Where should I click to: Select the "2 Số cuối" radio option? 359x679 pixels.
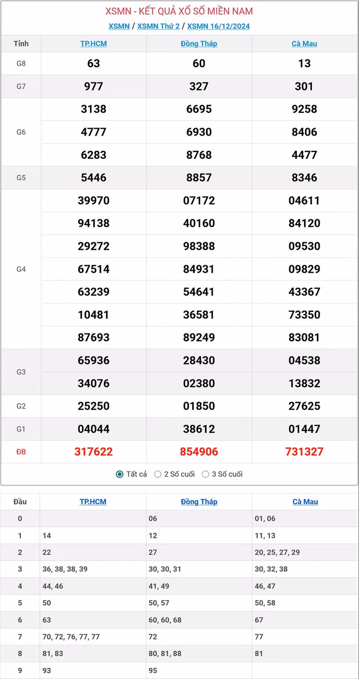coord(158,474)
